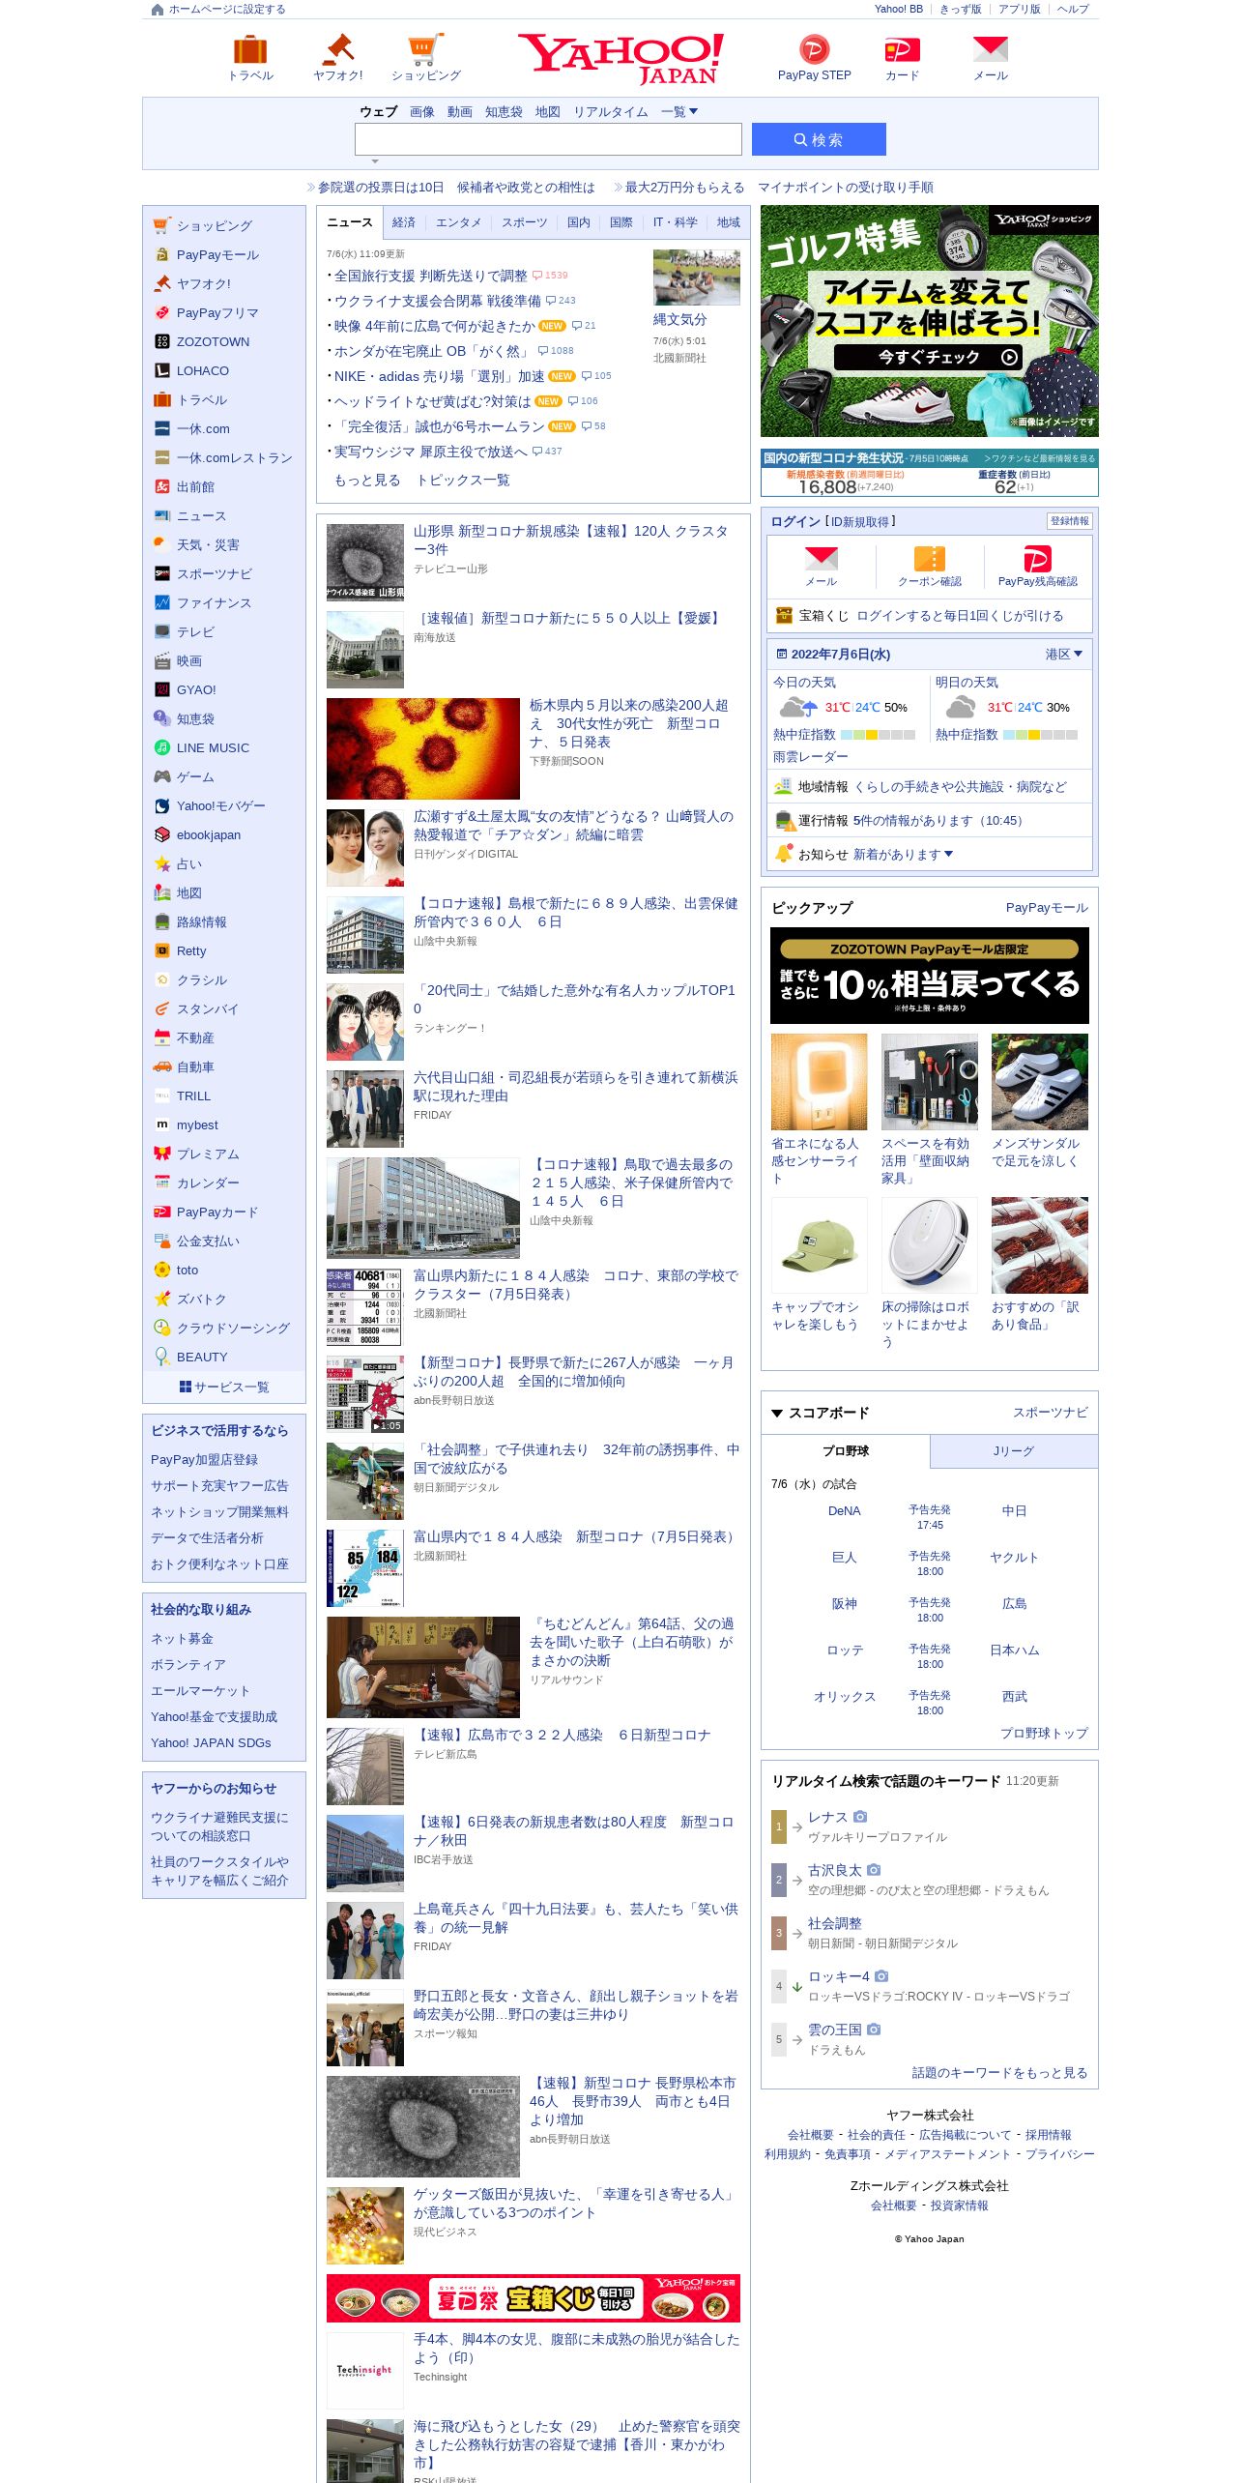The height and width of the screenshot is (2483, 1241).
Task: Open the 運行情報 train status row
Action: pos(930,820)
